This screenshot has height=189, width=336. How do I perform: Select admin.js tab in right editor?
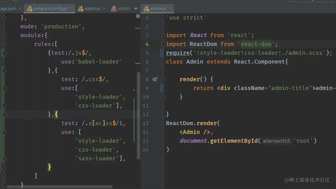158,9
